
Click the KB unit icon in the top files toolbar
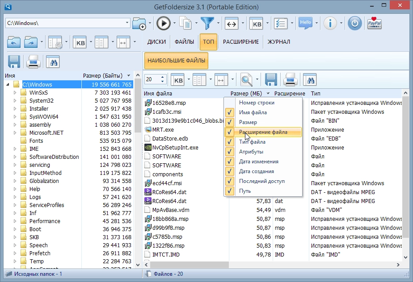click(178, 80)
